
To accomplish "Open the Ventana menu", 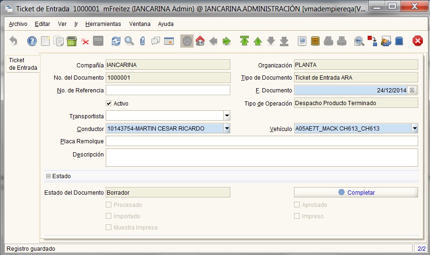I will [x=140, y=24].
